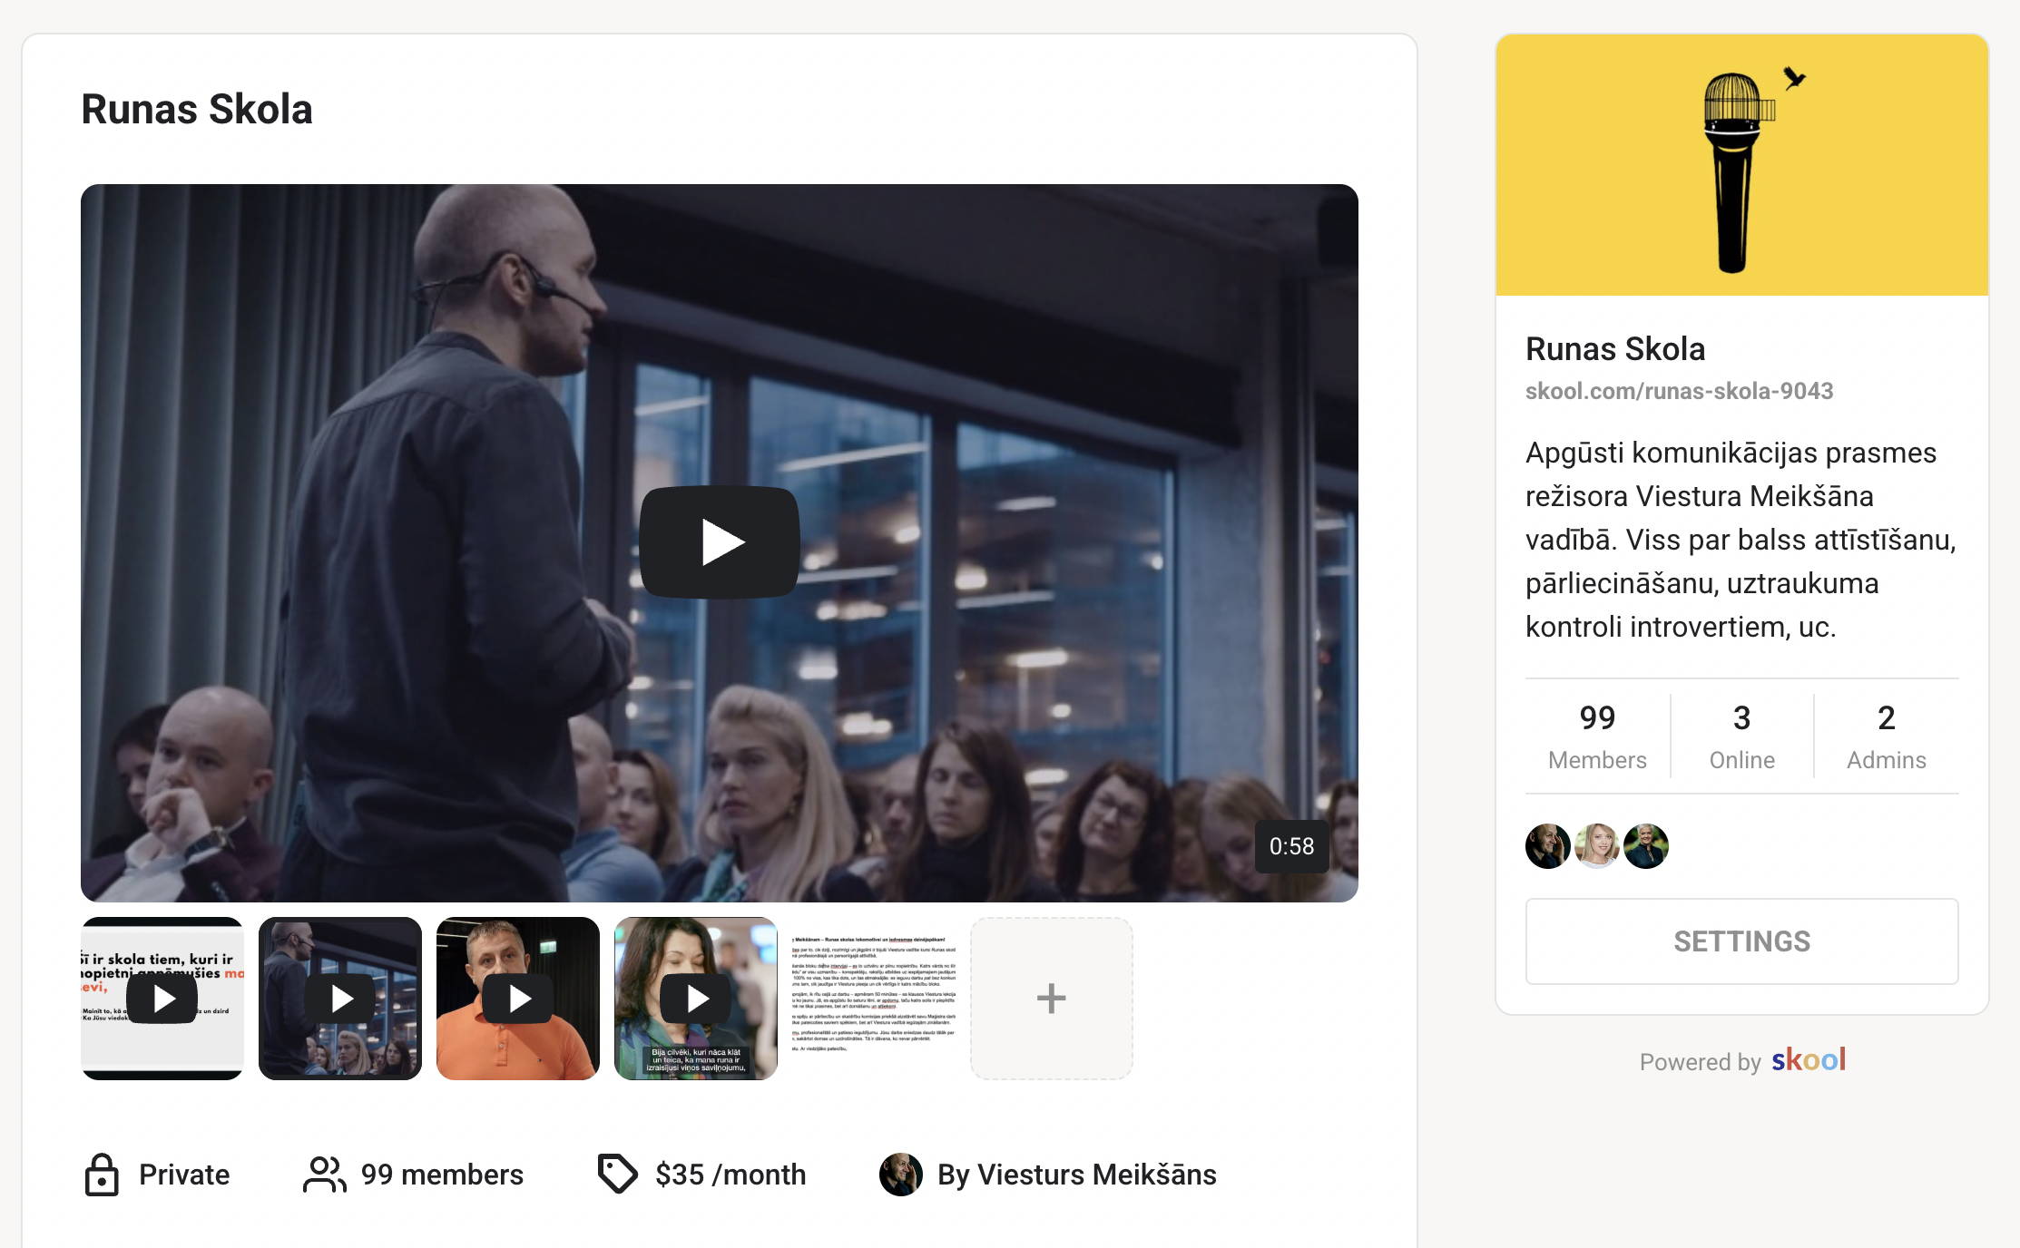Screen dimensions: 2020x1248
Task: Play the main Runas Skola video
Action: tap(720, 542)
